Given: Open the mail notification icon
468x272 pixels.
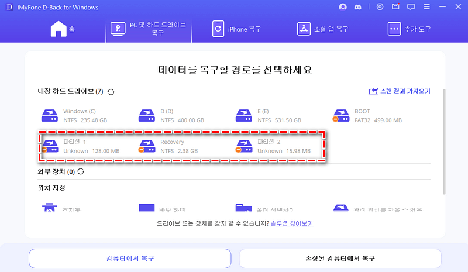Looking at the screenshot, I should pos(395,6).
